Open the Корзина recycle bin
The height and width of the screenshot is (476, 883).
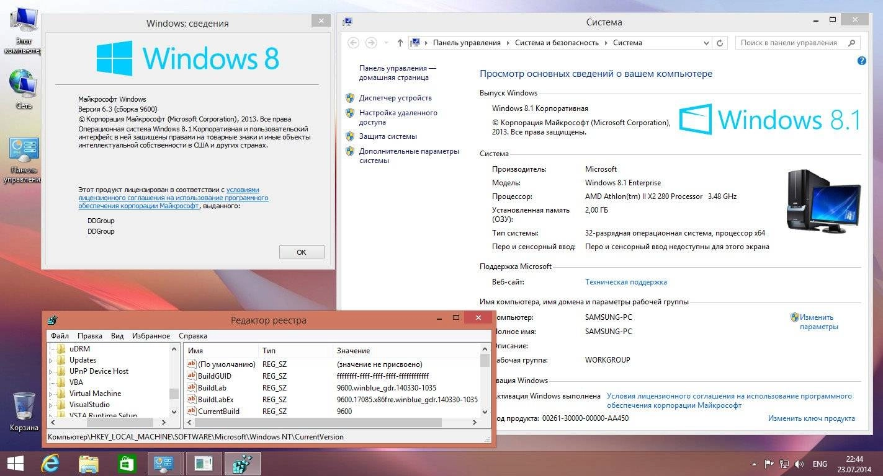(23, 406)
